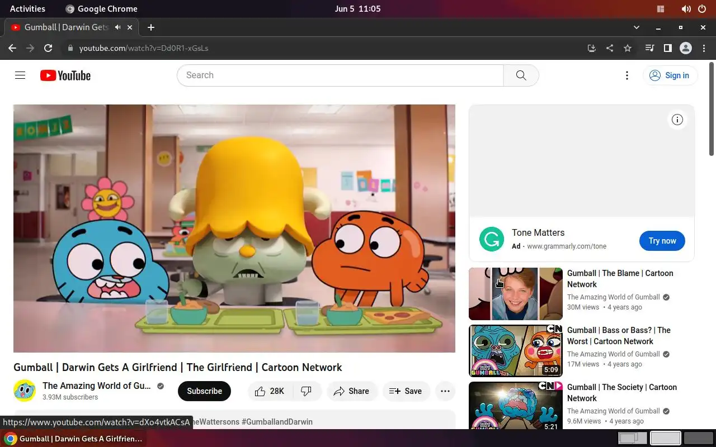Image resolution: width=716 pixels, height=447 pixels.
Task: Open the ad info icon
Action: tap(677, 120)
